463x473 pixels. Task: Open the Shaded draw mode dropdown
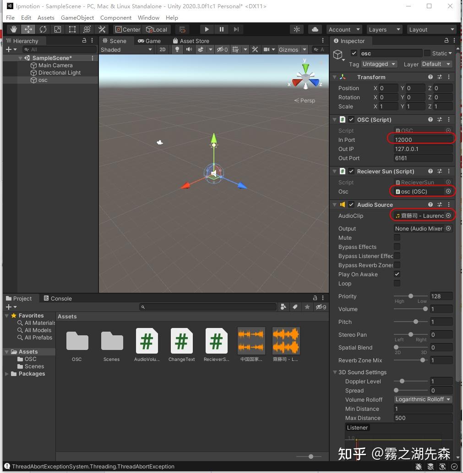(126, 49)
